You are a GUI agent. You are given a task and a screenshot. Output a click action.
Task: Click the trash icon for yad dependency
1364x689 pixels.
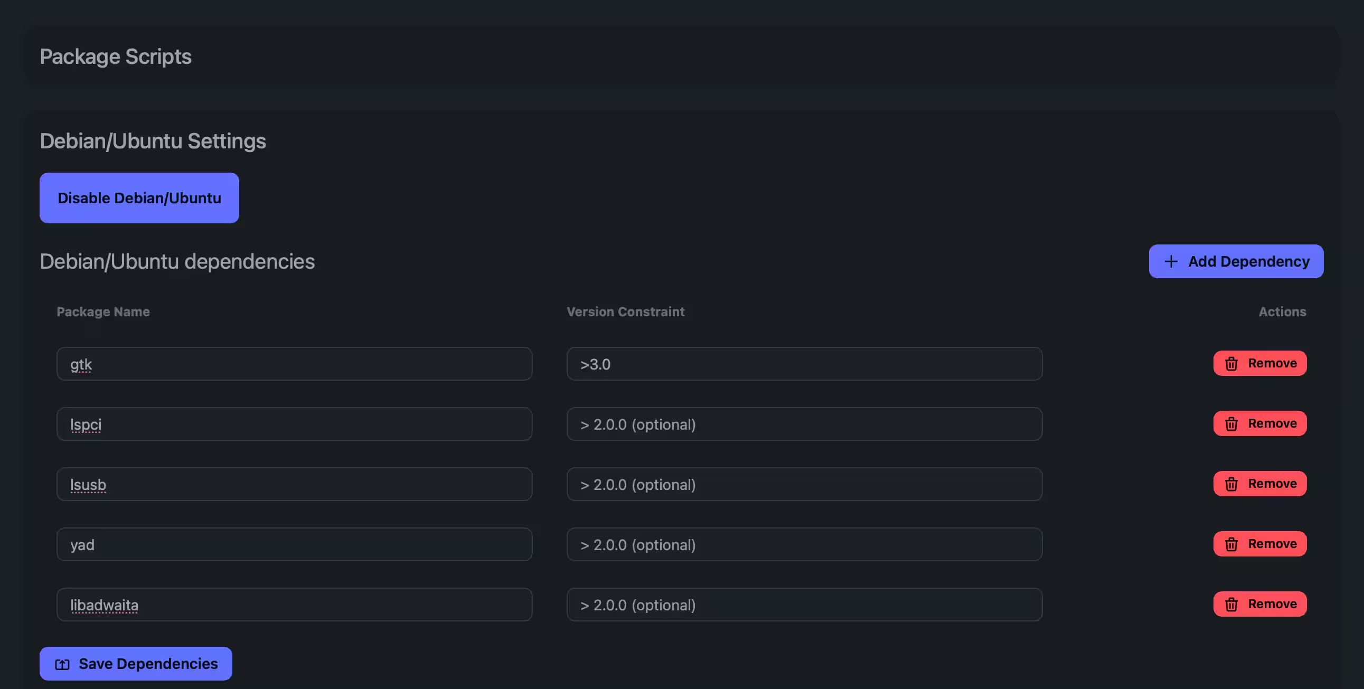click(1231, 544)
